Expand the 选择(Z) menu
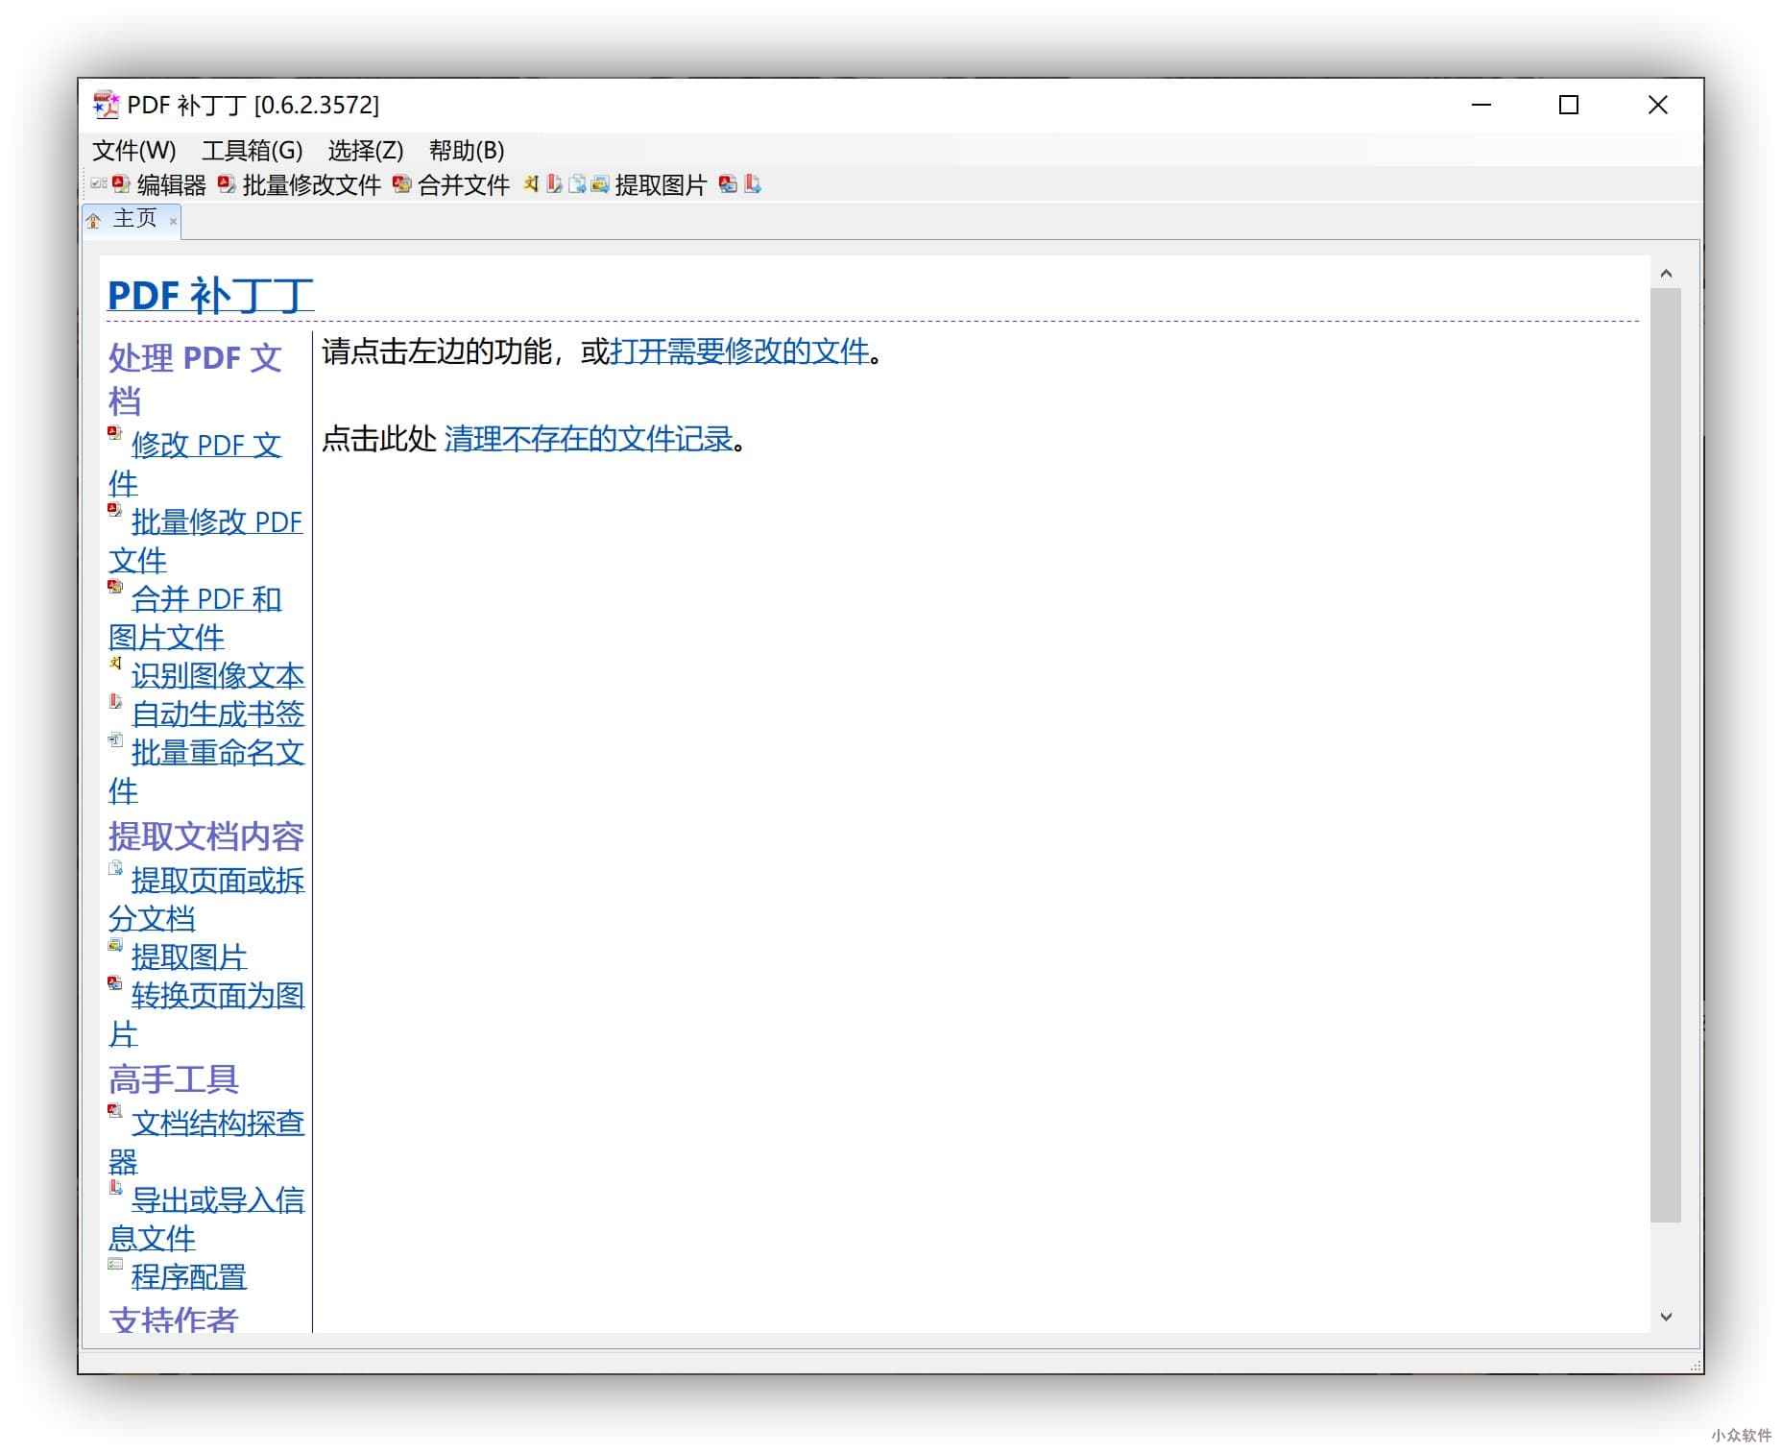This screenshot has width=1782, height=1452. 365,151
